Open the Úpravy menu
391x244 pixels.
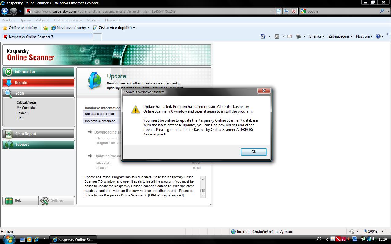pyautogui.click(x=25, y=20)
